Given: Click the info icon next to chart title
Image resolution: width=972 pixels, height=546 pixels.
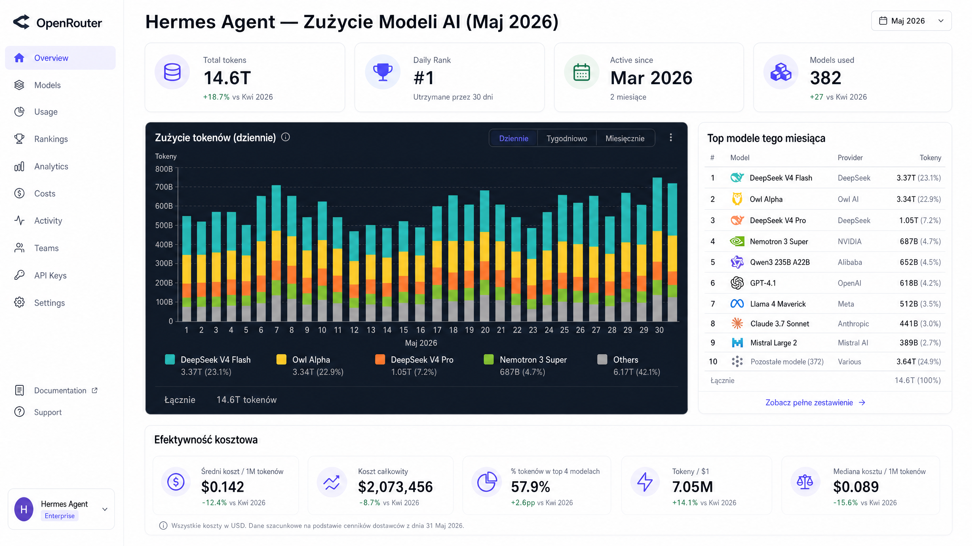Looking at the screenshot, I should [286, 137].
